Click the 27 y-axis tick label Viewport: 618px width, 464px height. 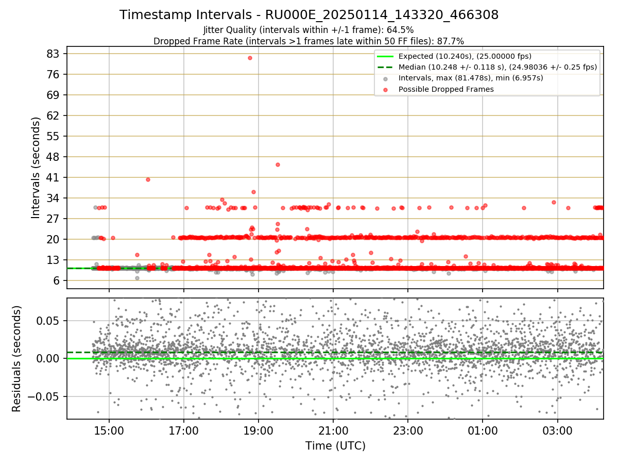pos(54,219)
